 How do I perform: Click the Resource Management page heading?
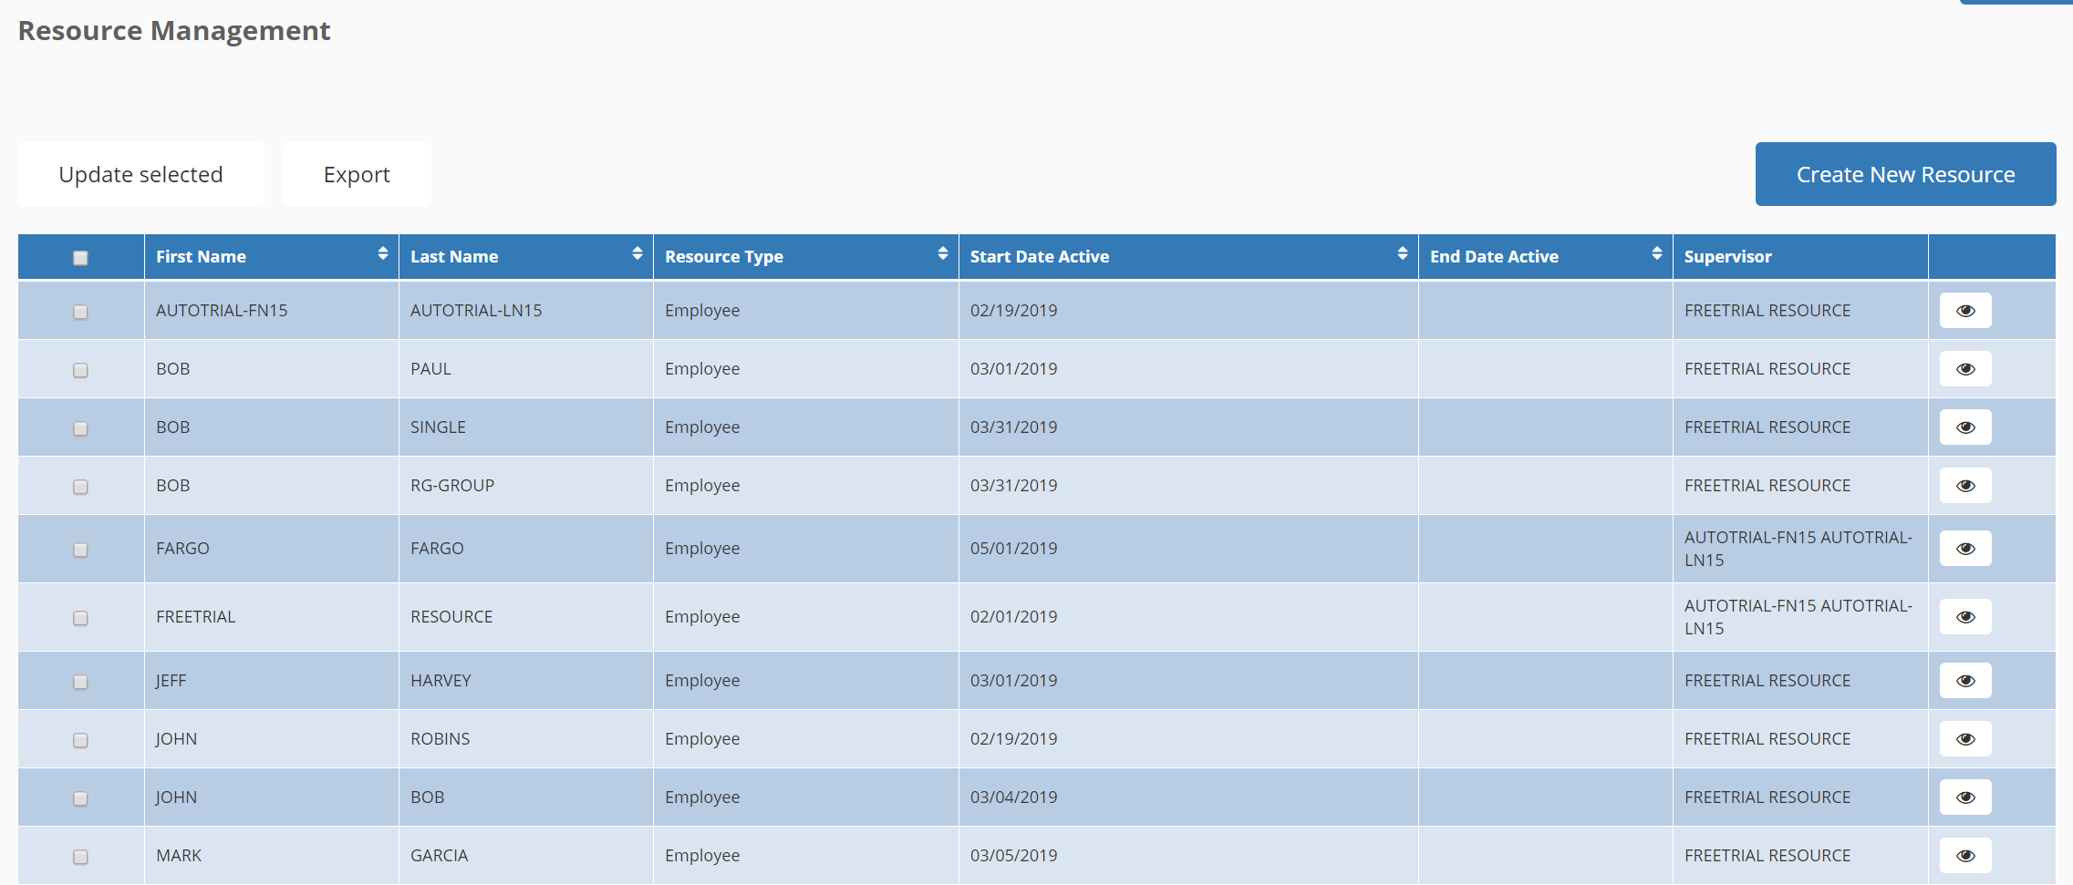pyautogui.click(x=174, y=31)
